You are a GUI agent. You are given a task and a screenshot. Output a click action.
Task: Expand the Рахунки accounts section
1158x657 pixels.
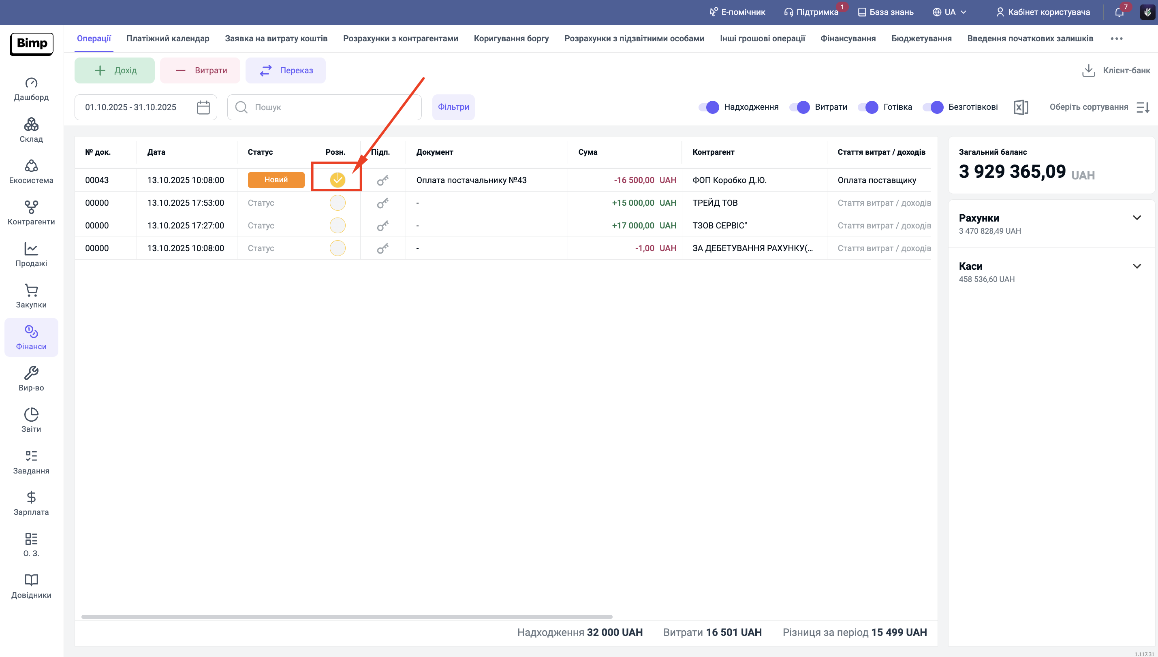point(1137,218)
